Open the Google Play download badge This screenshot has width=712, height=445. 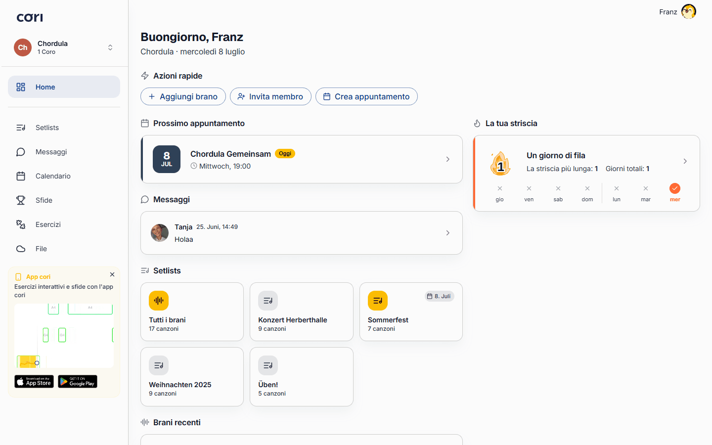pyautogui.click(x=78, y=381)
